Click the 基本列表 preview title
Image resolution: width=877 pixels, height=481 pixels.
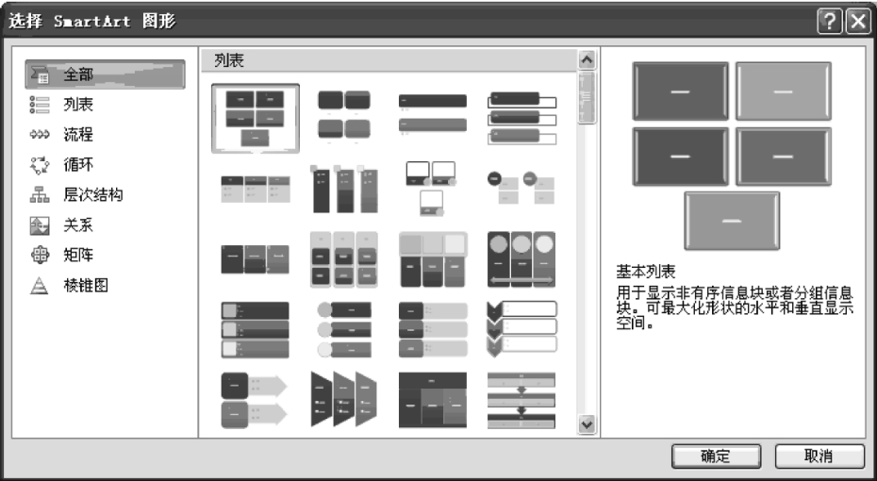tap(646, 272)
